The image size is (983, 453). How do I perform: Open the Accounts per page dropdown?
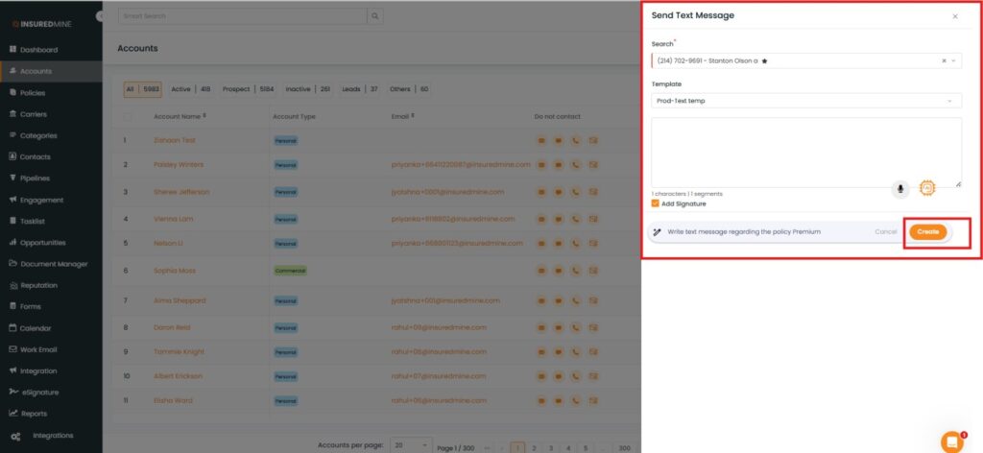point(412,446)
